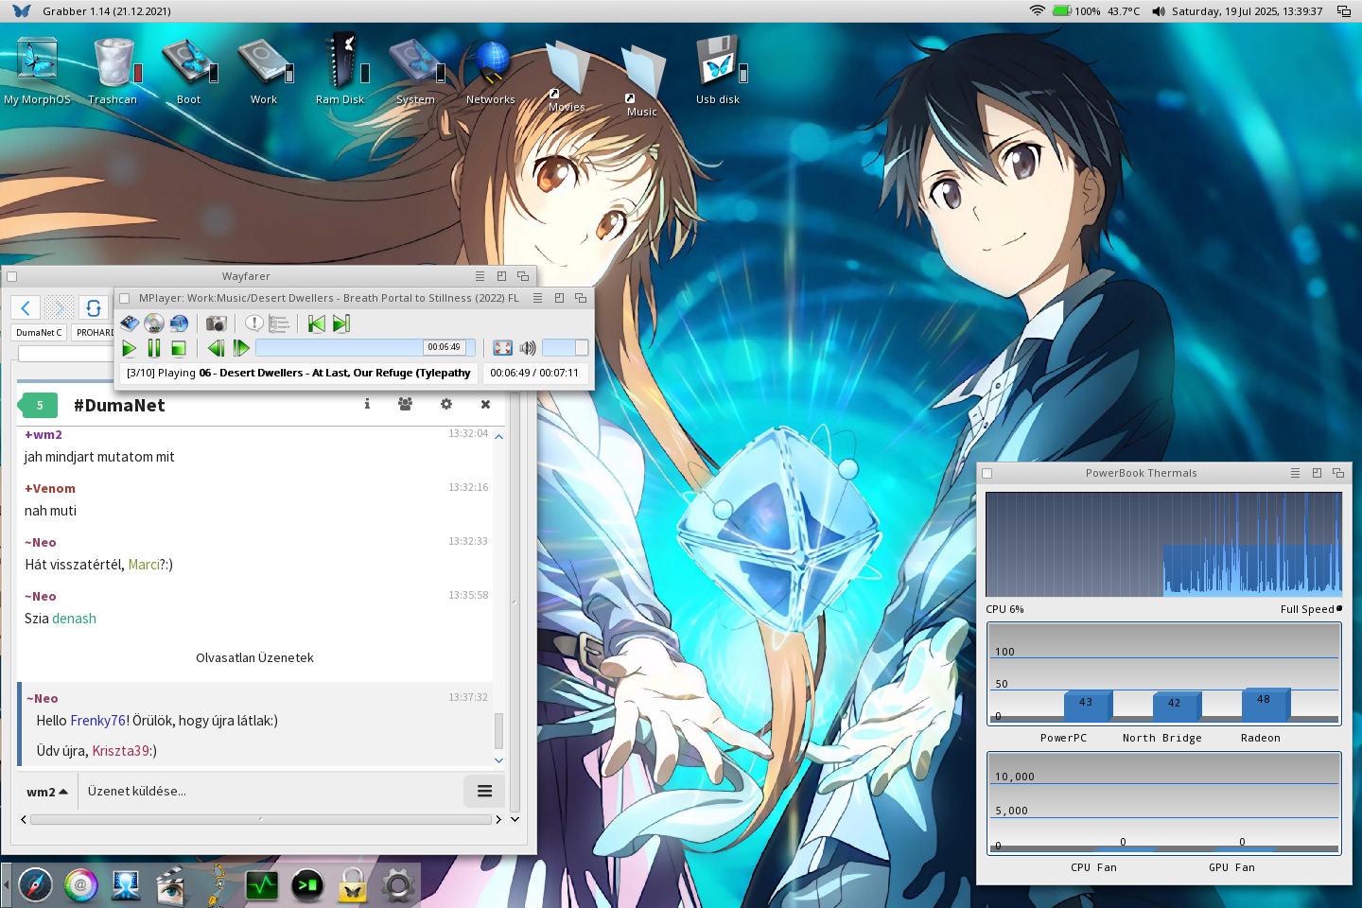Image resolution: width=1362 pixels, height=908 pixels.
Task: Show #DumaNet channel info
Action: [x=367, y=405]
